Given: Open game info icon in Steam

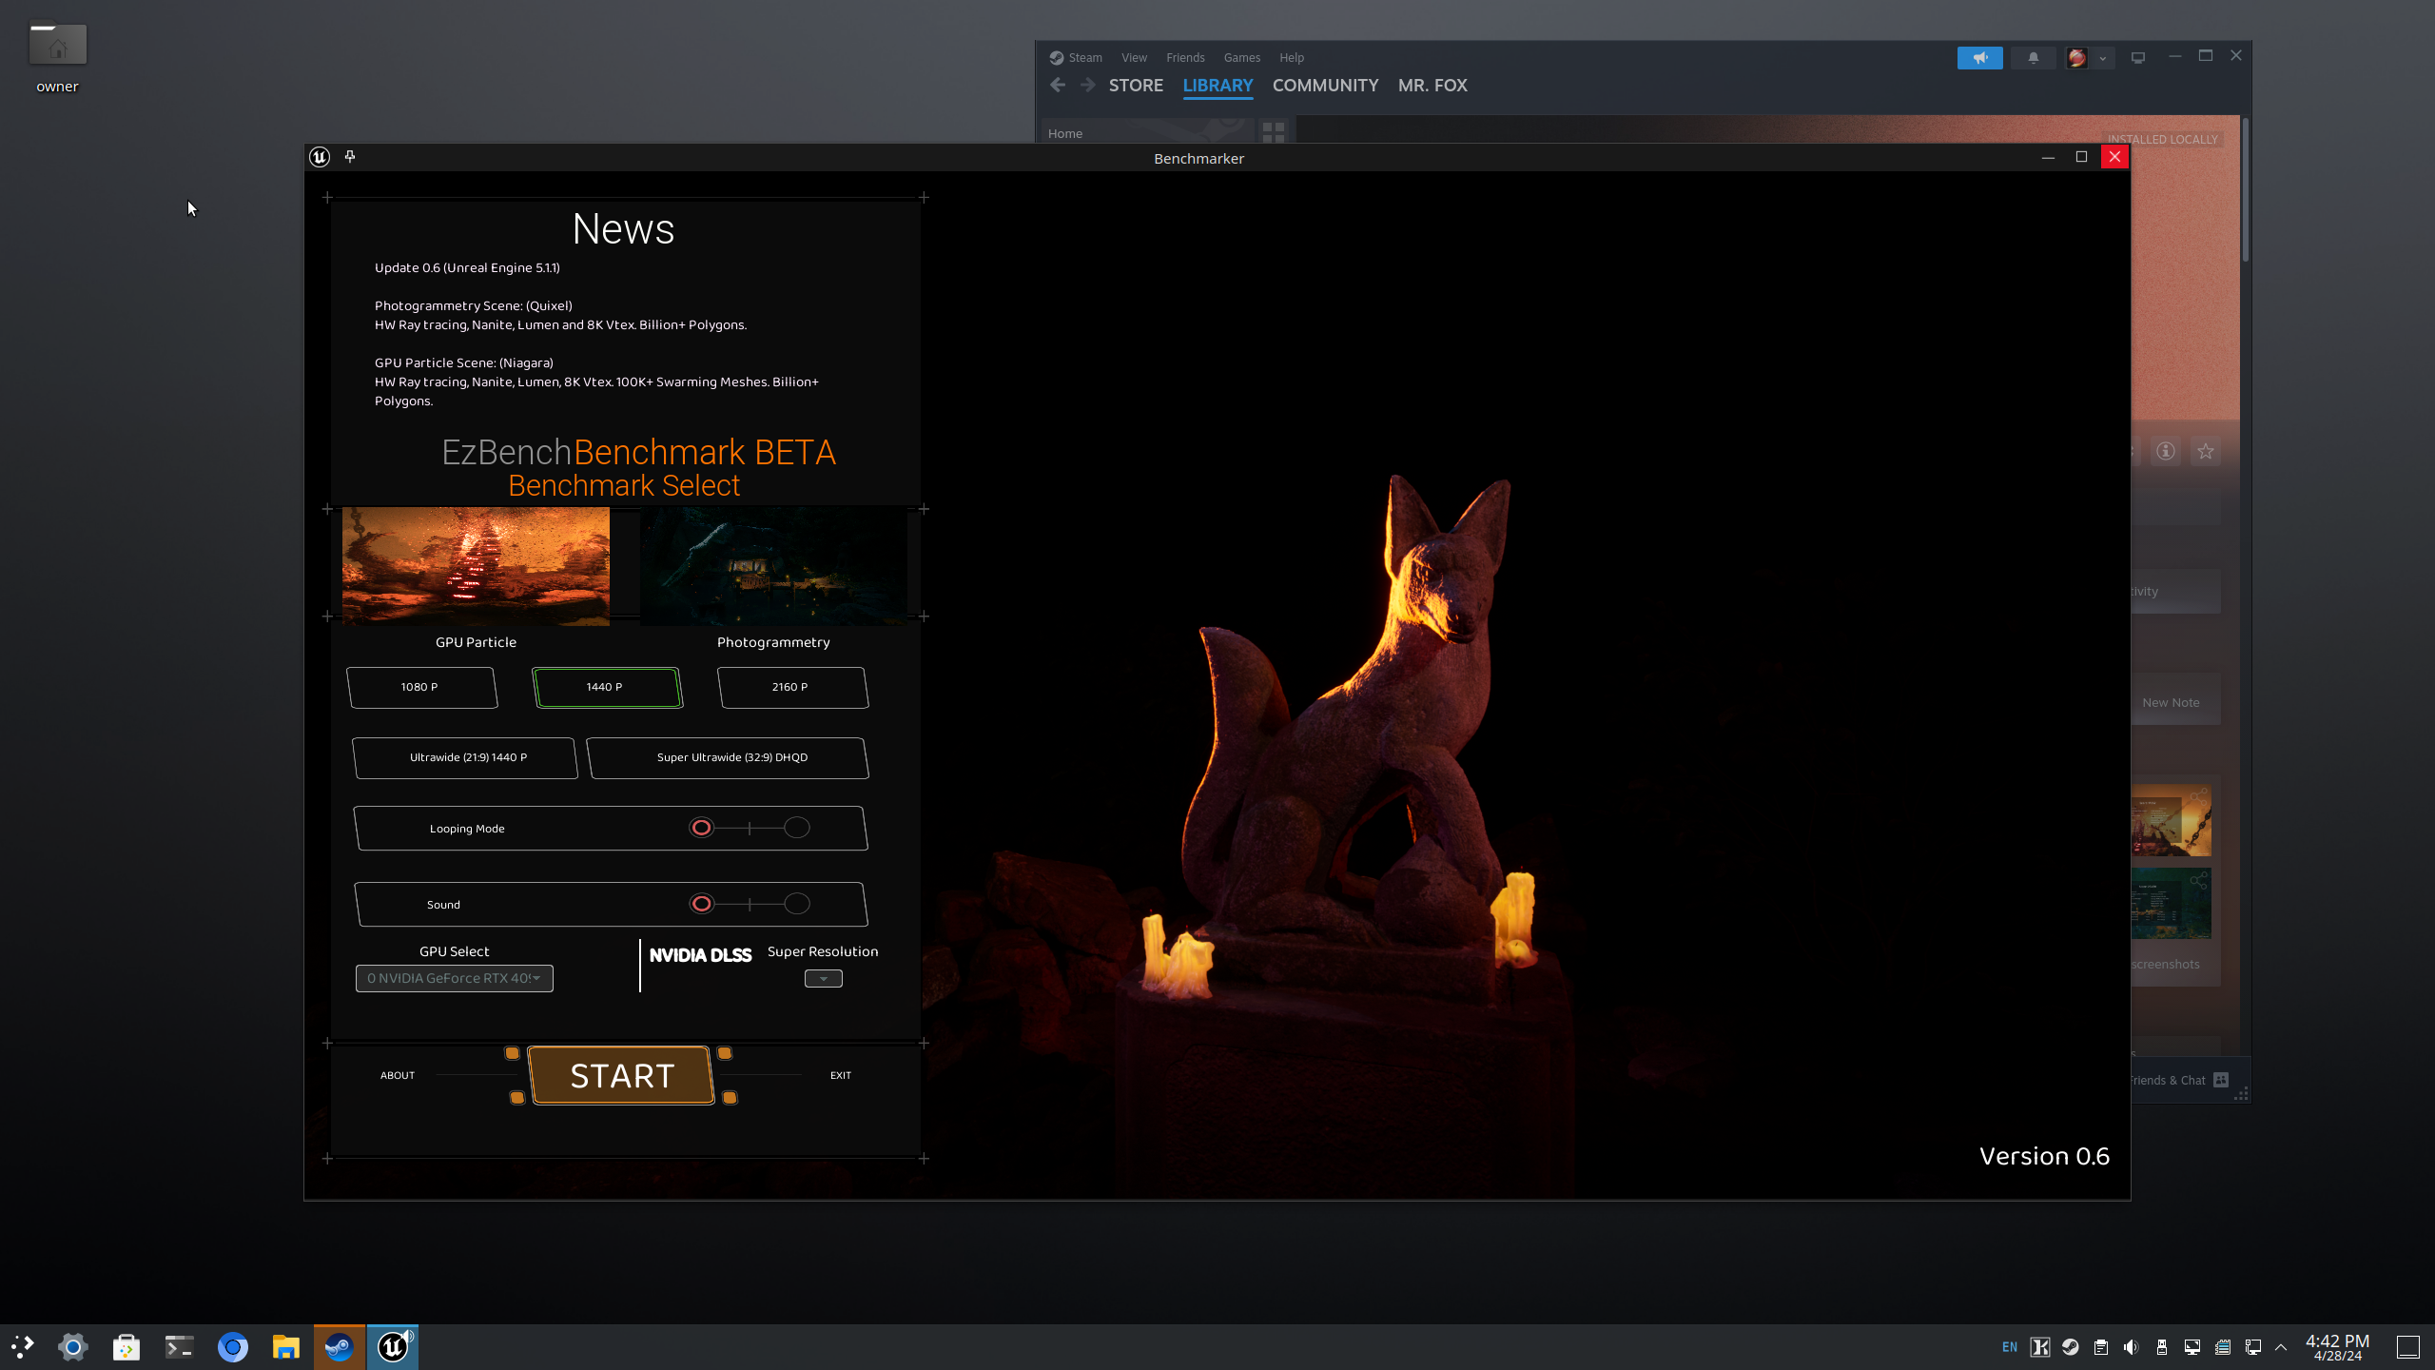Looking at the screenshot, I should click(2166, 451).
